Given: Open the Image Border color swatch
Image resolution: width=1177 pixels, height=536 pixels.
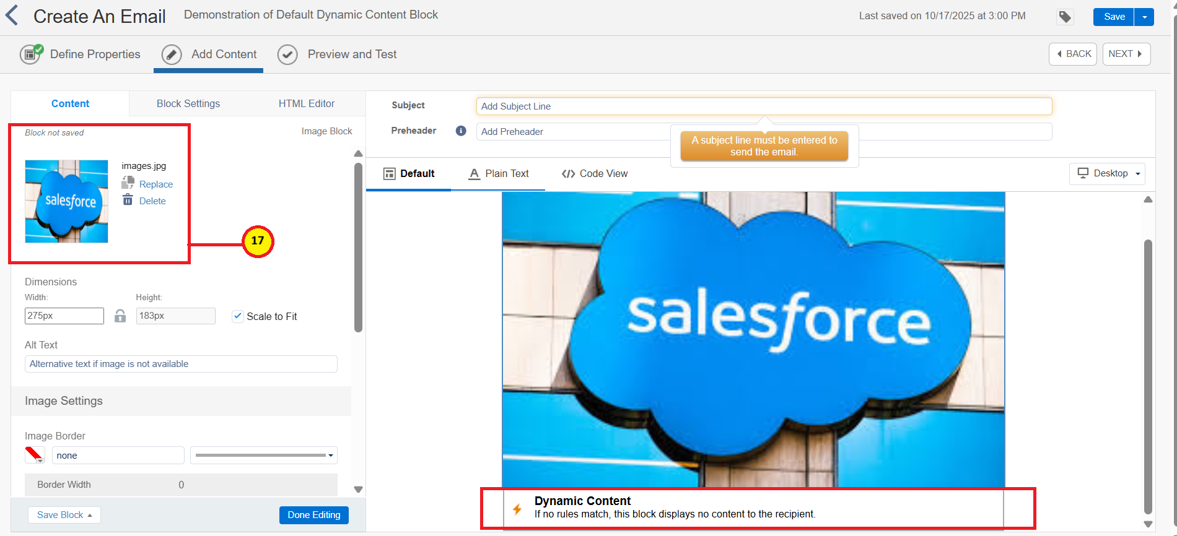Looking at the screenshot, I should click(35, 455).
